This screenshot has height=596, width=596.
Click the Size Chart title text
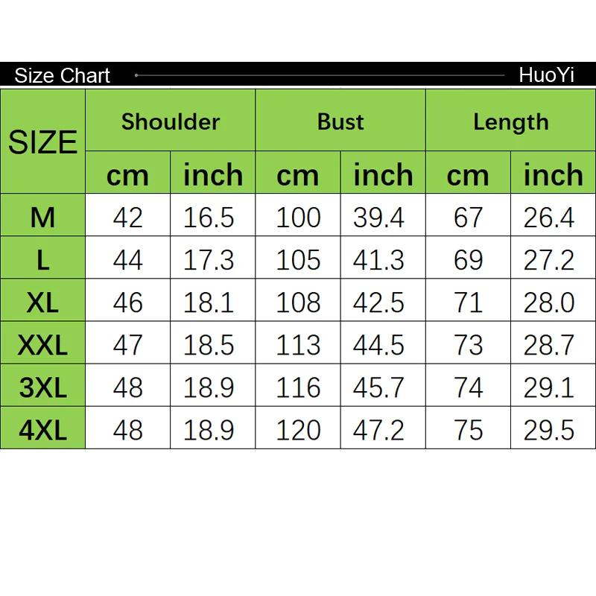coord(62,75)
